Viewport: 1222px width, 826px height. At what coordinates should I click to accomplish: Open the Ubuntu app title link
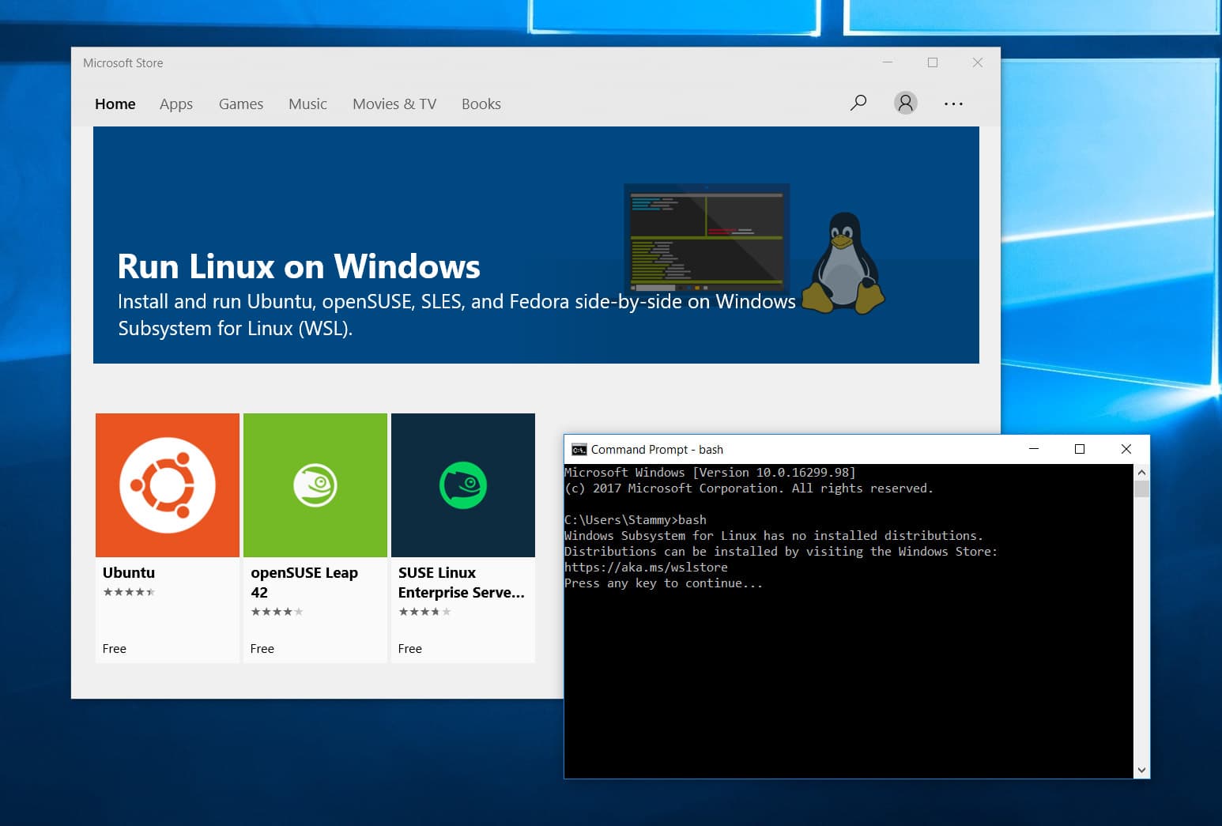[129, 572]
